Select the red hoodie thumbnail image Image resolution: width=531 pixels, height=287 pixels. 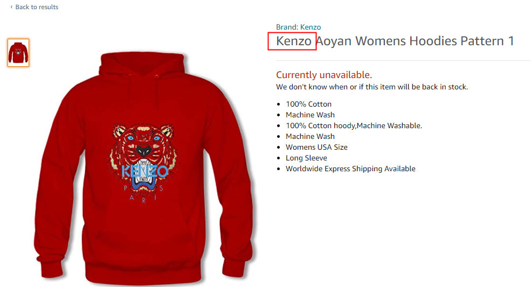click(18, 53)
